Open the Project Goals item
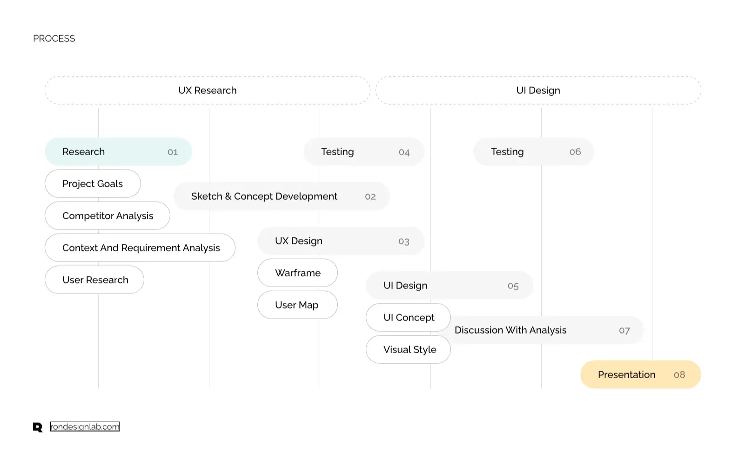The image size is (745, 465). pos(93,183)
